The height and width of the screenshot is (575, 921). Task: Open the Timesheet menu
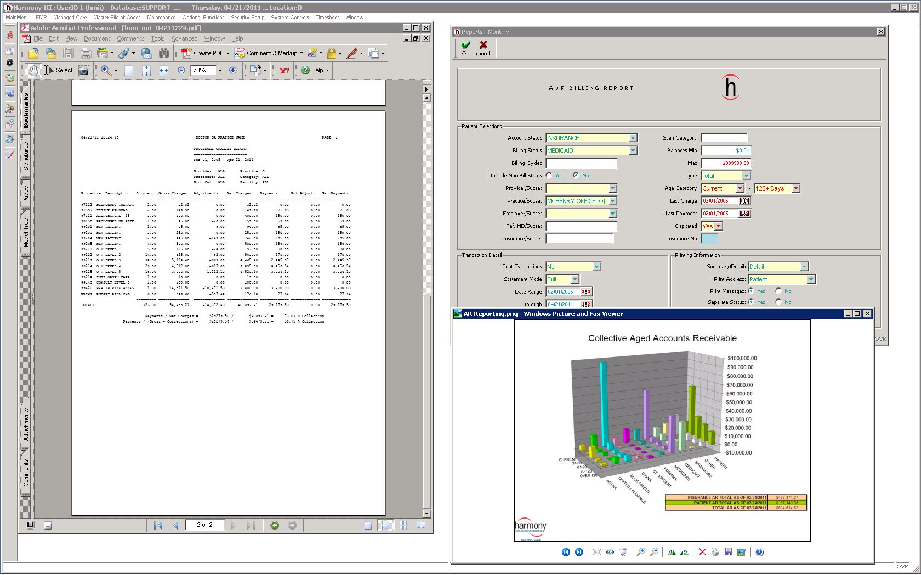(x=327, y=18)
